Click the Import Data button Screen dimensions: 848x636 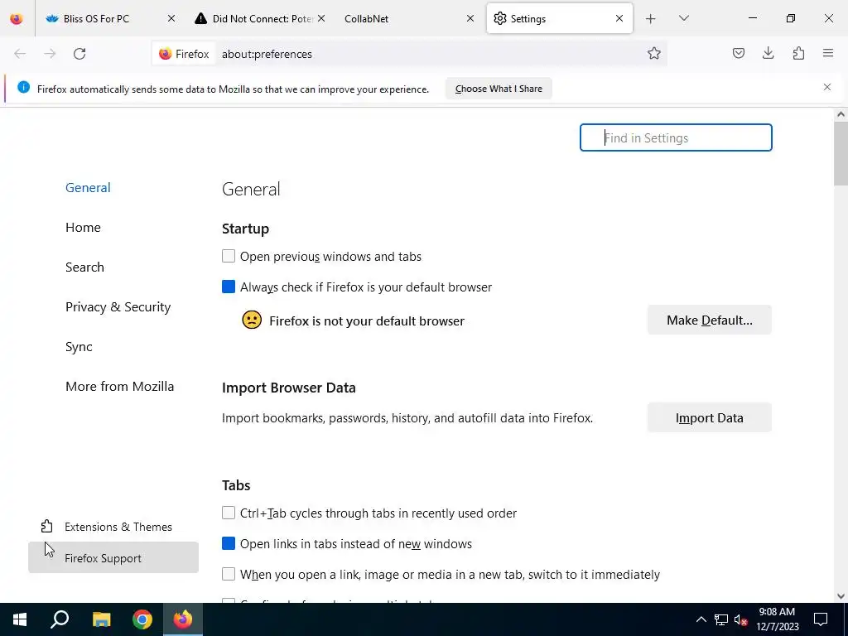coord(709,417)
